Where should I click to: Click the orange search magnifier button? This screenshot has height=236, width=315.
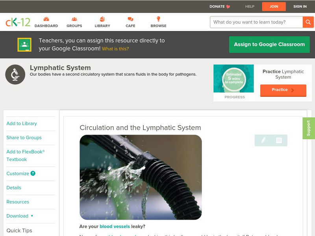click(308, 22)
